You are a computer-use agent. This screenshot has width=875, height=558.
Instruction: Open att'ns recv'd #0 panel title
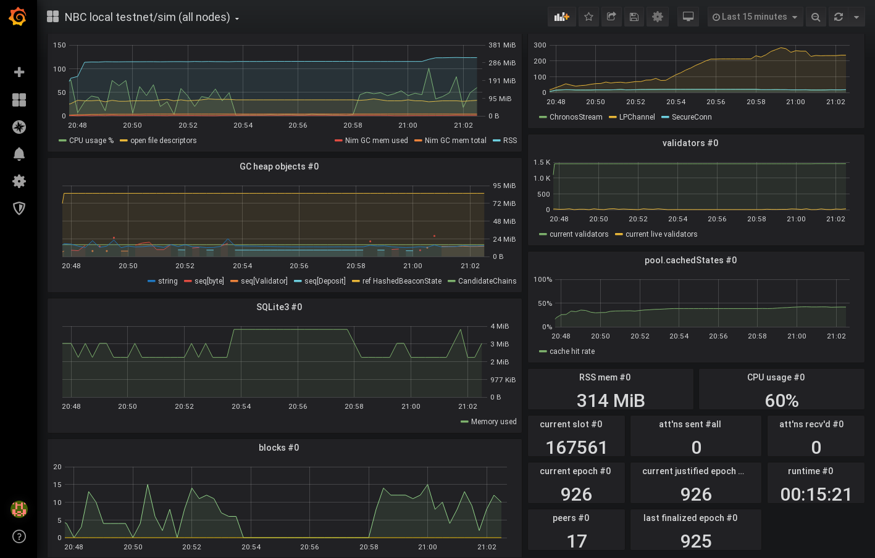(x=811, y=424)
